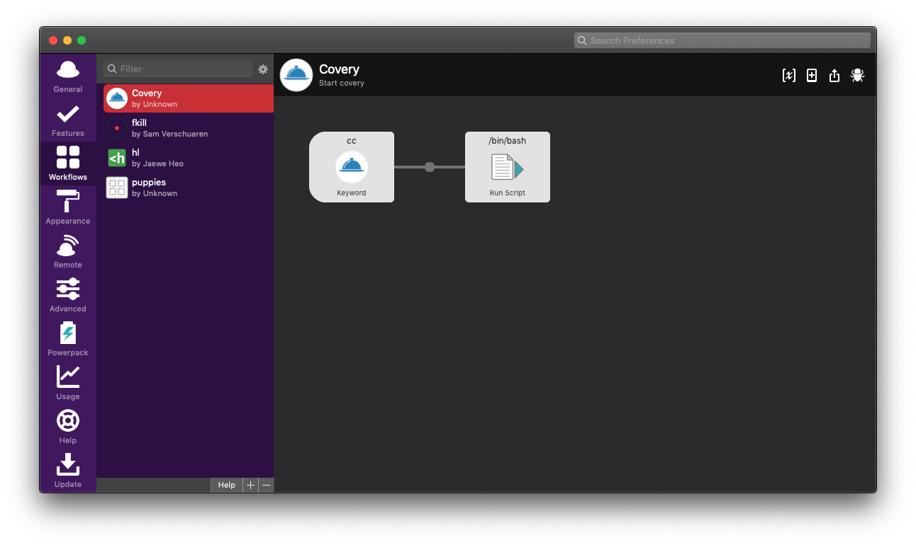Click the 'by Sam Verschueren' text
Viewport: 916px width, 545px height.
click(x=170, y=134)
